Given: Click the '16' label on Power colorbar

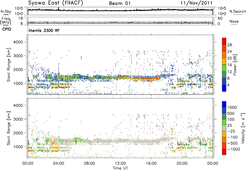Looking at the screenshot, I should coord(229,65).
